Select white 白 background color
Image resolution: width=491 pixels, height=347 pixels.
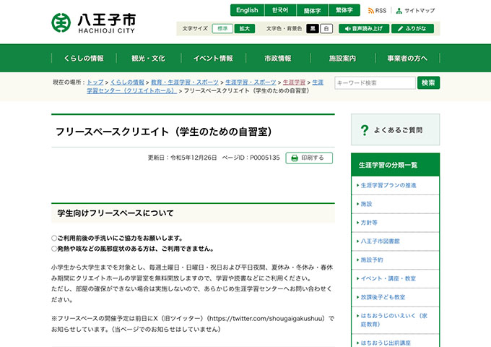click(x=326, y=28)
